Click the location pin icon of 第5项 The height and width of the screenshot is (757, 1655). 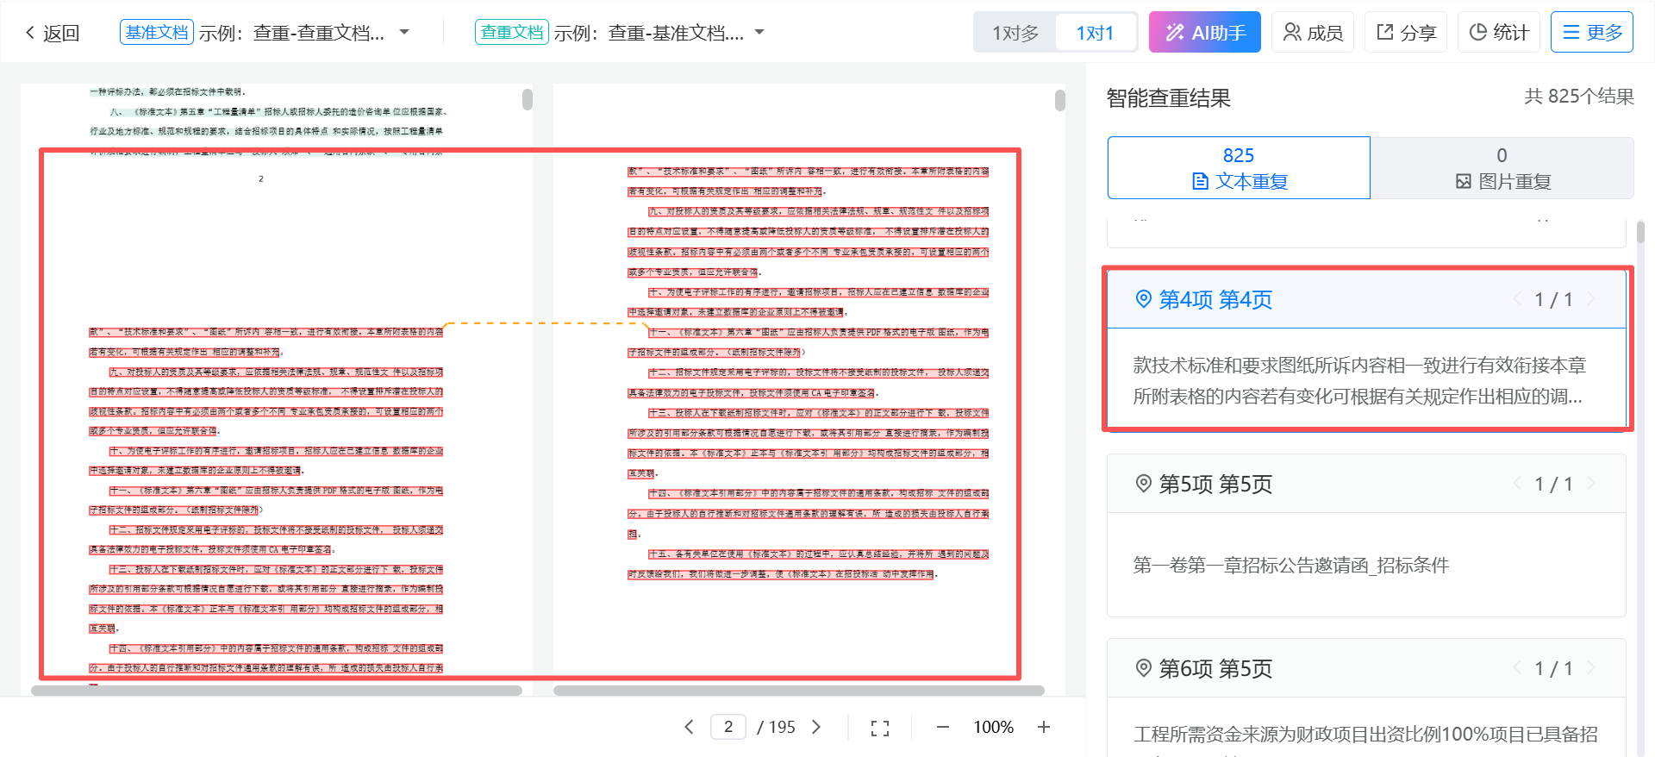pos(1143,484)
